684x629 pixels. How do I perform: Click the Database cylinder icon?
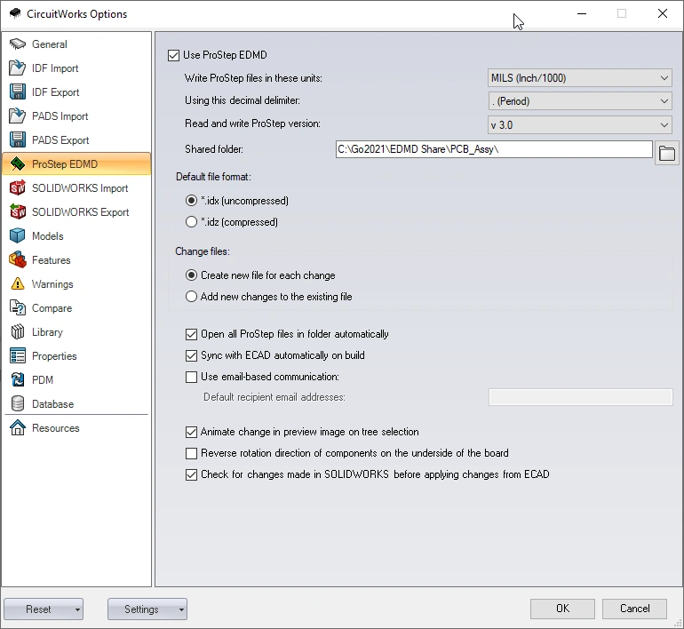coord(18,404)
